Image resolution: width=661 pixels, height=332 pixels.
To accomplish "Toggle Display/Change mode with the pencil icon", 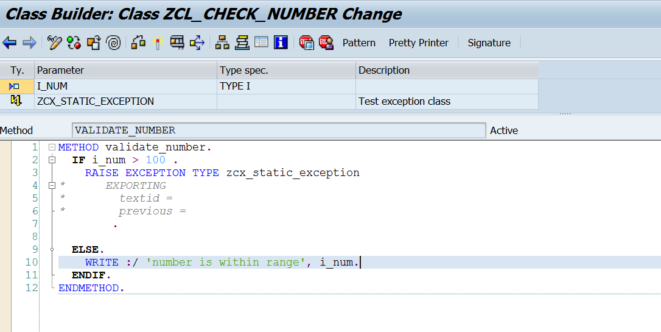I will tap(54, 43).
